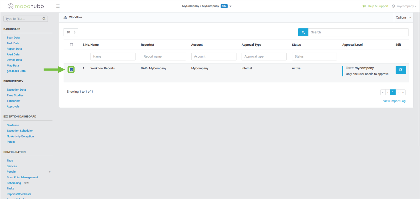The height and width of the screenshot is (199, 420).
Task: Click the blue search magnifier button
Action: pyautogui.click(x=303, y=32)
